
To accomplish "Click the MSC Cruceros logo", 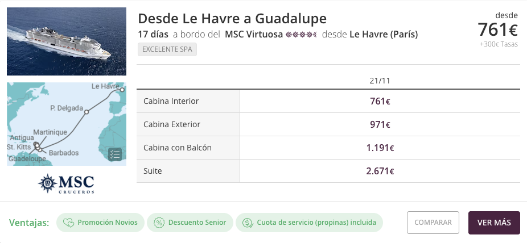I will tap(66, 184).
